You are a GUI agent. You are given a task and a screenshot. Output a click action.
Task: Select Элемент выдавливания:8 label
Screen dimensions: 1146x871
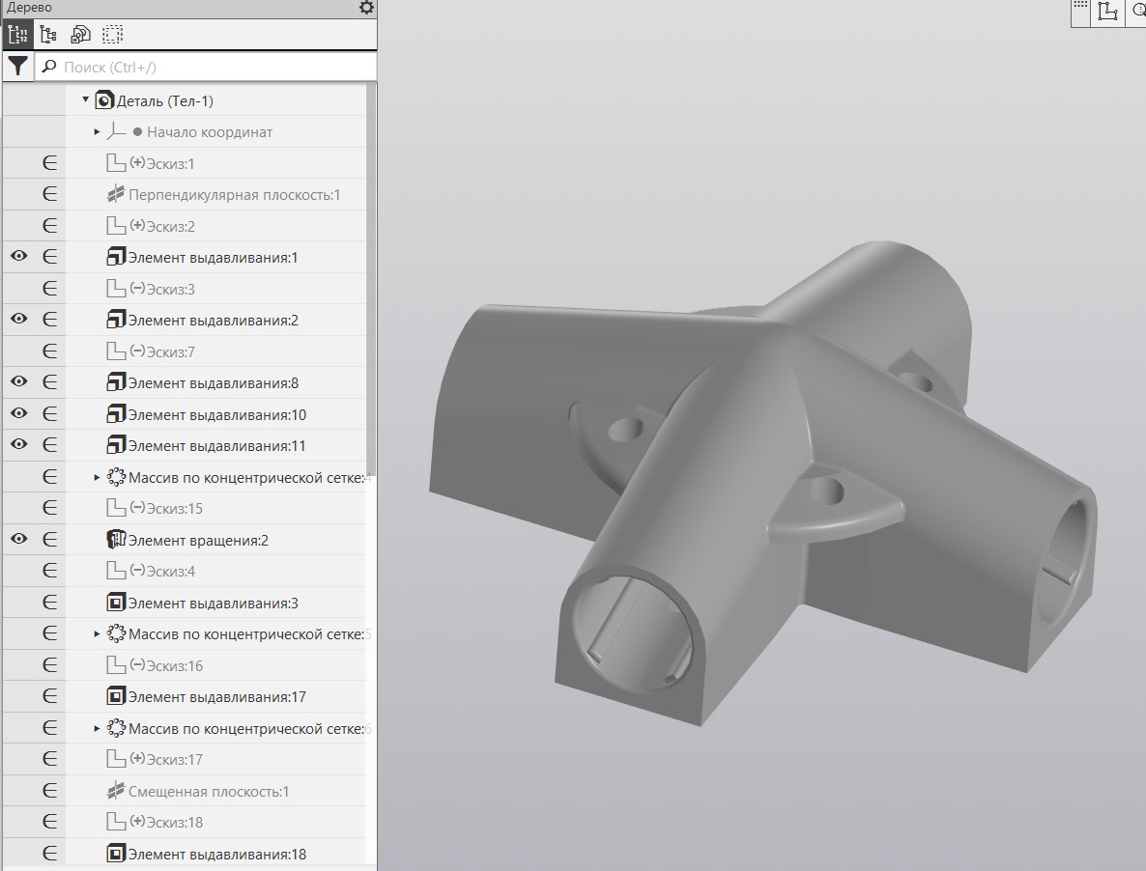coord(214,383)
